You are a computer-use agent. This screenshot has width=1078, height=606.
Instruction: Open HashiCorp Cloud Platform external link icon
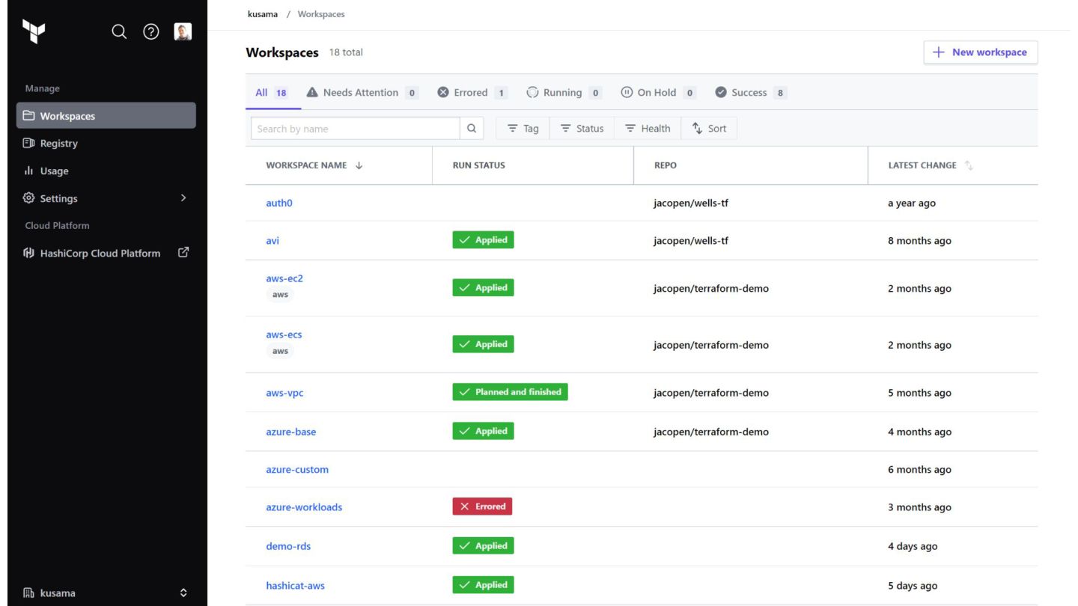coord(183,253)
